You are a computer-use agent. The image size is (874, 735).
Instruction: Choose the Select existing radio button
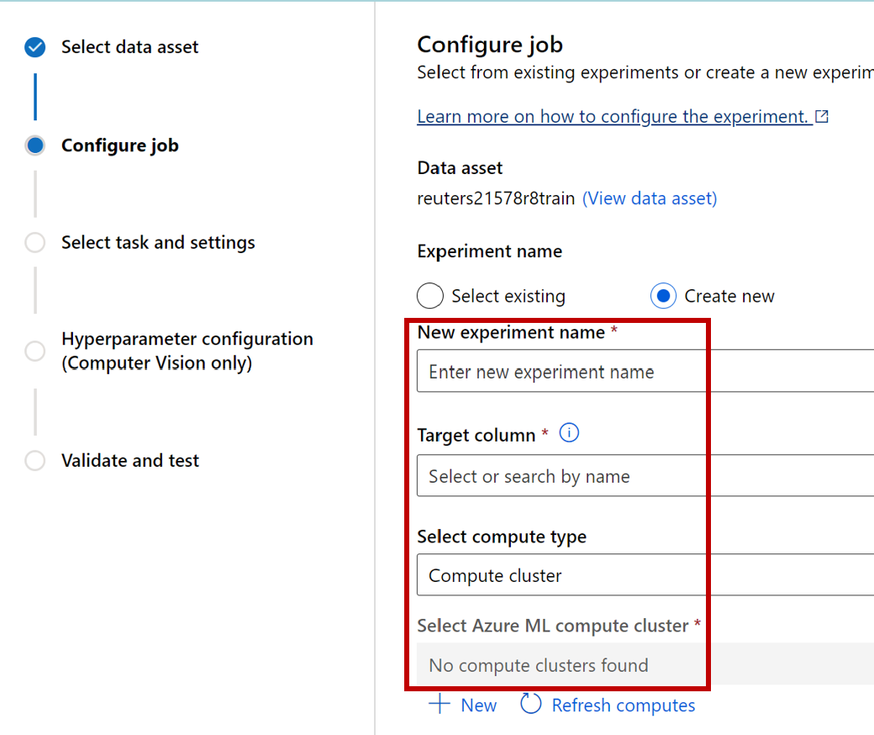430,295
